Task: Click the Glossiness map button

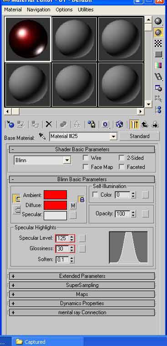Action: point(82,249)
